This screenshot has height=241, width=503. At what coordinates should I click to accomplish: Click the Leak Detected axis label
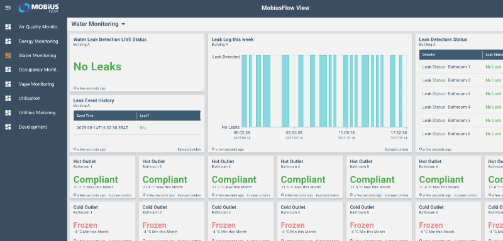[x=226, y=56]
